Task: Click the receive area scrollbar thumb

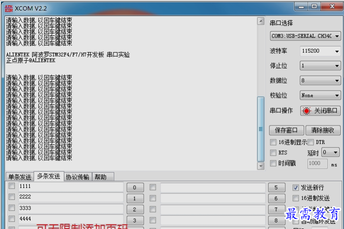Action: pos(260,129)
